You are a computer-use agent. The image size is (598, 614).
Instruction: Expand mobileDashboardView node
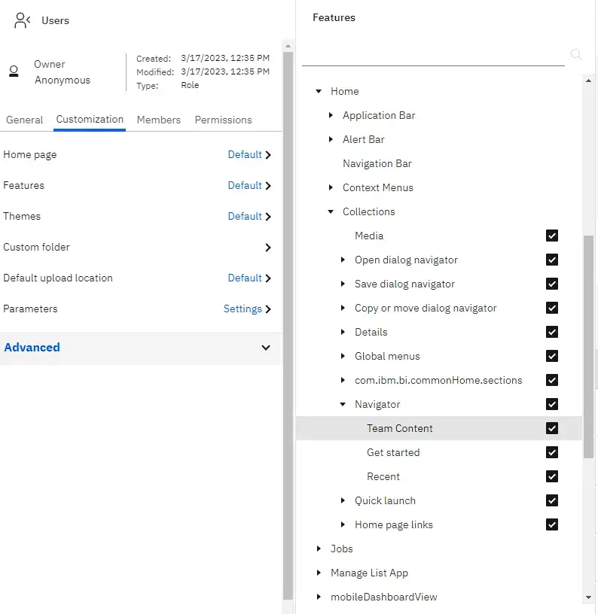319,597
